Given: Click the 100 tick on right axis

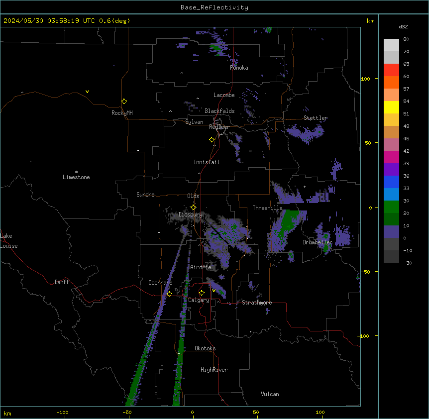Looking at the screenshot, I should coord(365,79).
